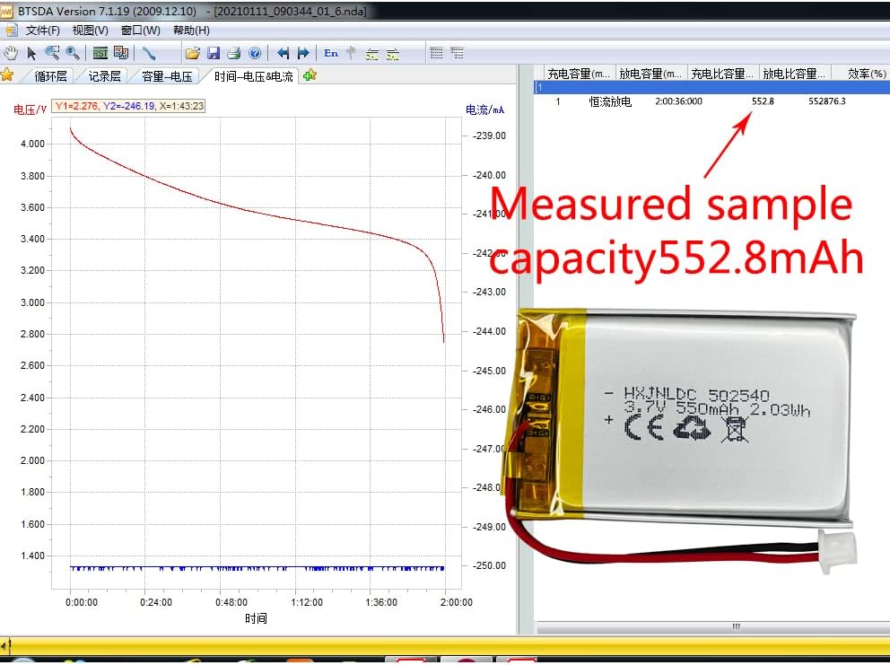This screenshot has width=890, height=665.
Task: Open help via the question mark icon
Action: point(254,53)
